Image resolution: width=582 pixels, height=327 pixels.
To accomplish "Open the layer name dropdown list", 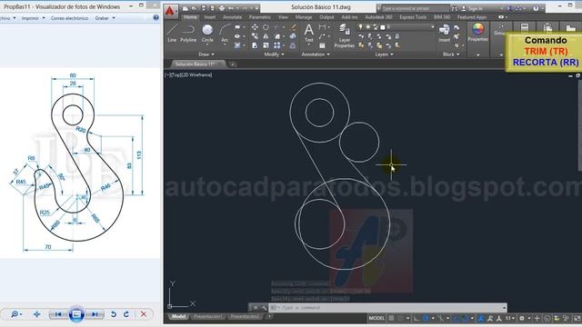I will point(433,27).
